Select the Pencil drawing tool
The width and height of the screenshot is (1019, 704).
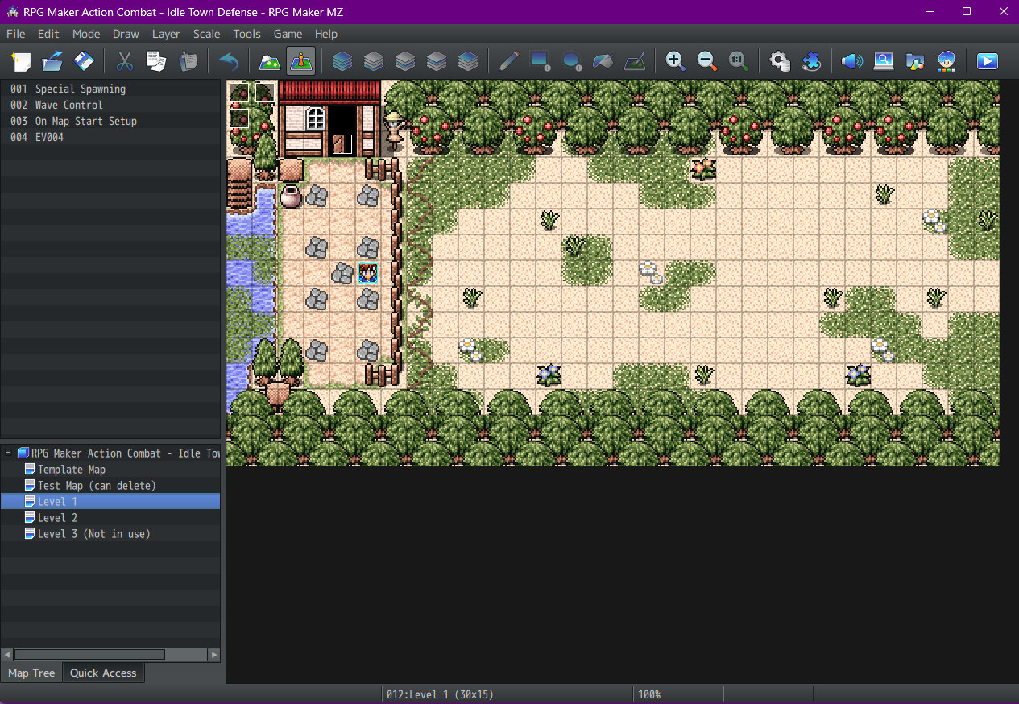click(x=509, y=61)
